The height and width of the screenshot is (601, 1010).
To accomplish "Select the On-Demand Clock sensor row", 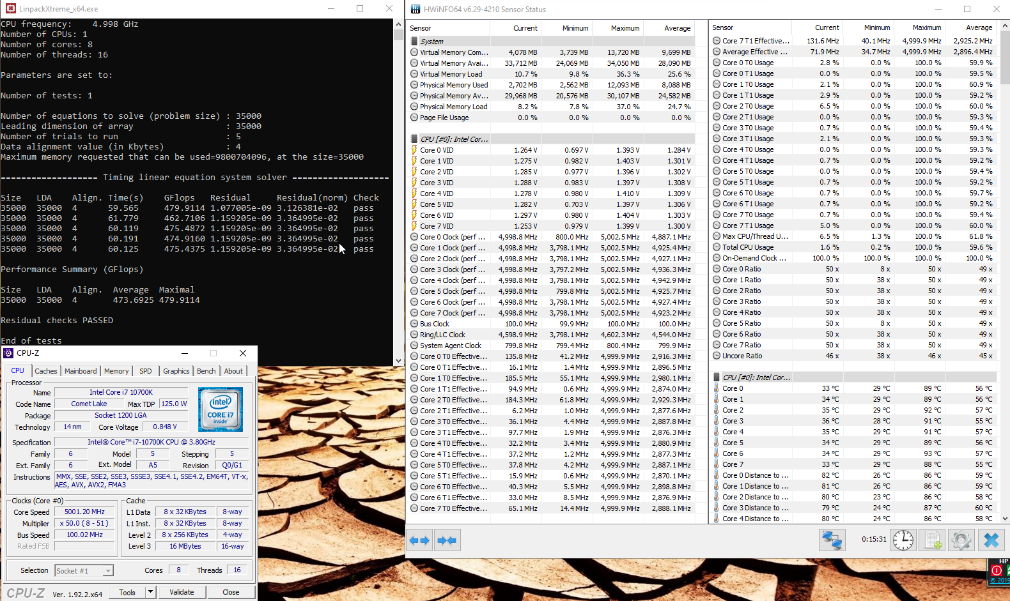I will [853, 258].
